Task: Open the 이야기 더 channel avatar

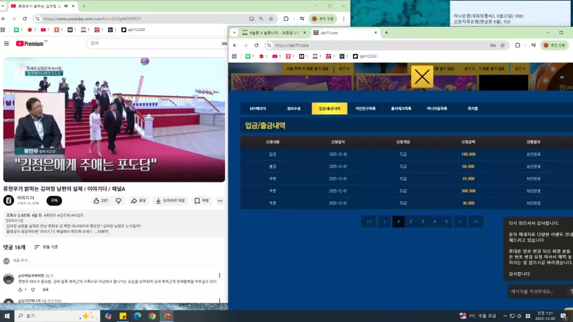Action: point(8,200)
